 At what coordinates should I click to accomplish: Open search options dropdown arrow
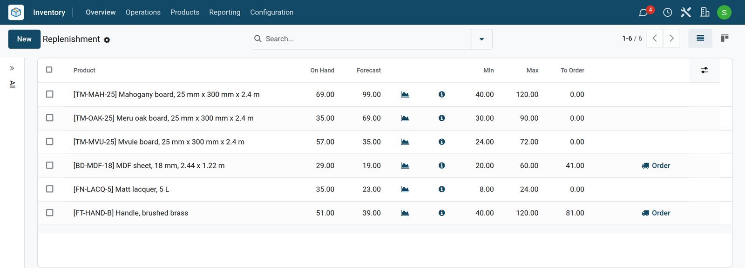coord(481,39)
